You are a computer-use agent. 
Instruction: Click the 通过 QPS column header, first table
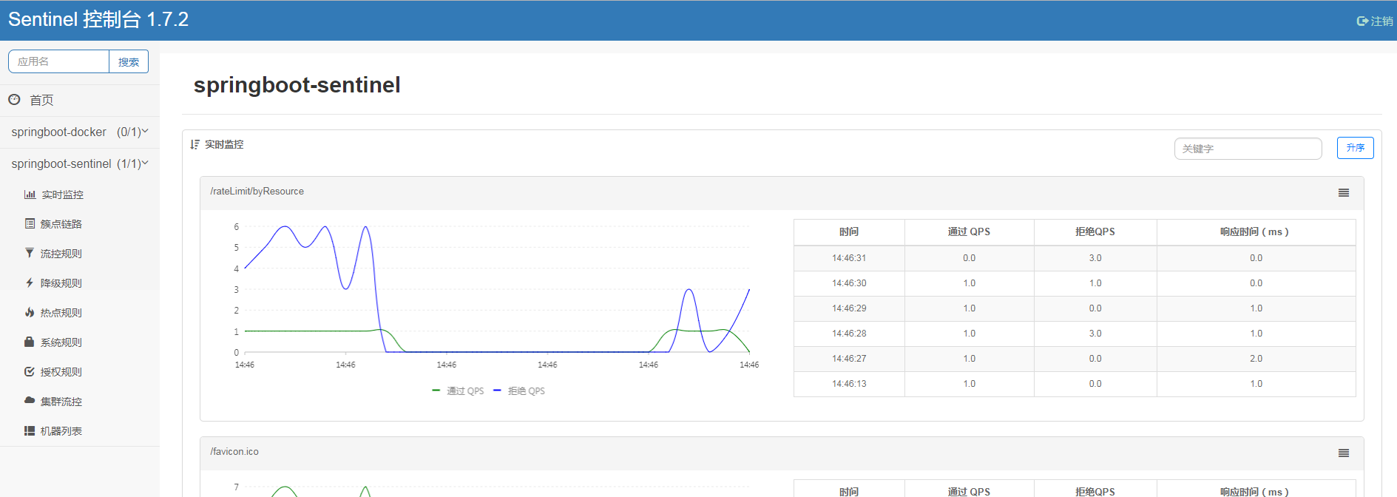(969, 231)
